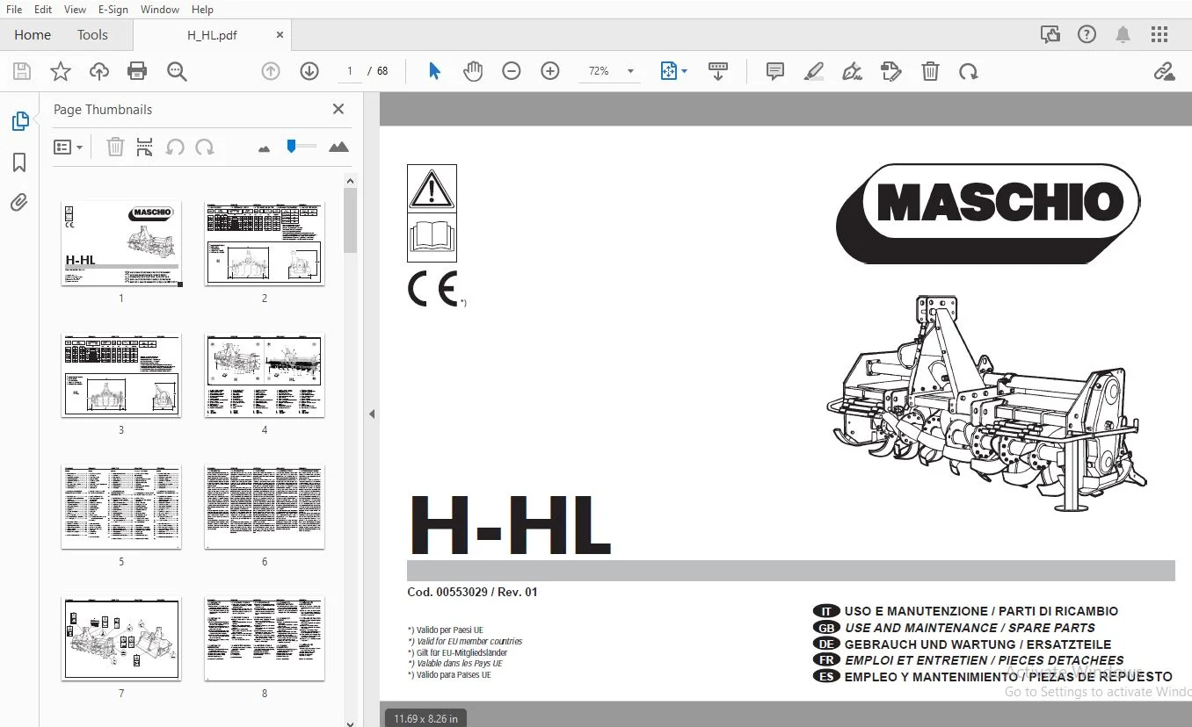The image size is (1192, 727).
Task: Zoom in with the plus circle
Action: click(550, 72)
